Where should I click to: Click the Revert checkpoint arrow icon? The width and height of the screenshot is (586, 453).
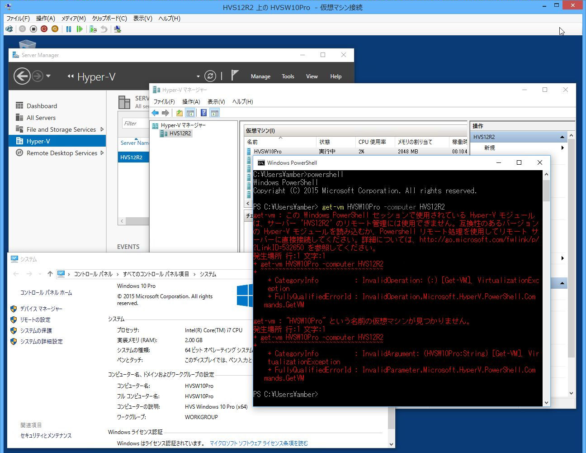[104, 29]
